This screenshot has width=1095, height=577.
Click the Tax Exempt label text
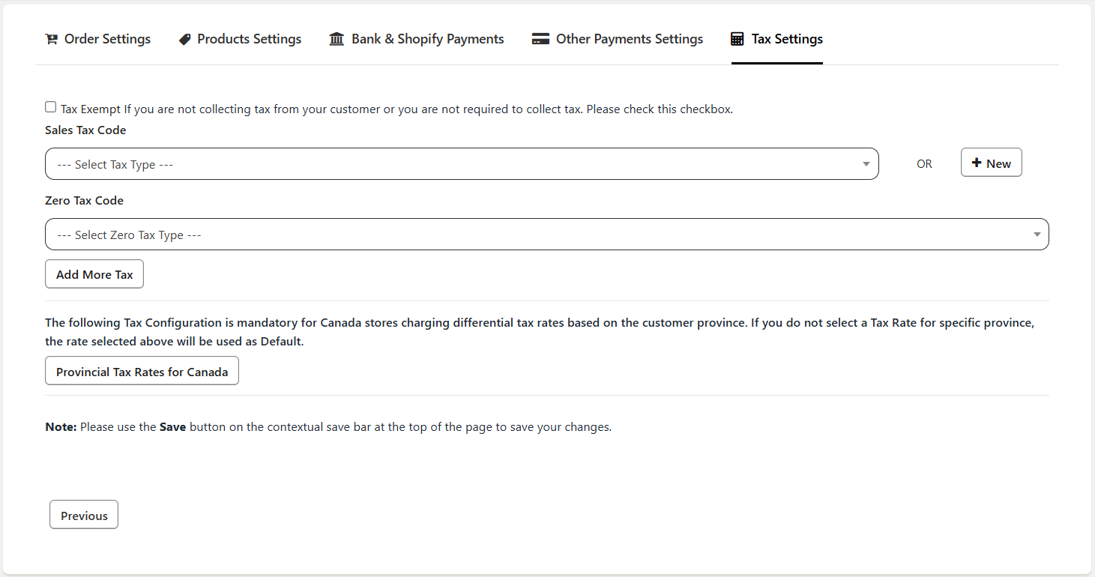(x=90, y=109)
